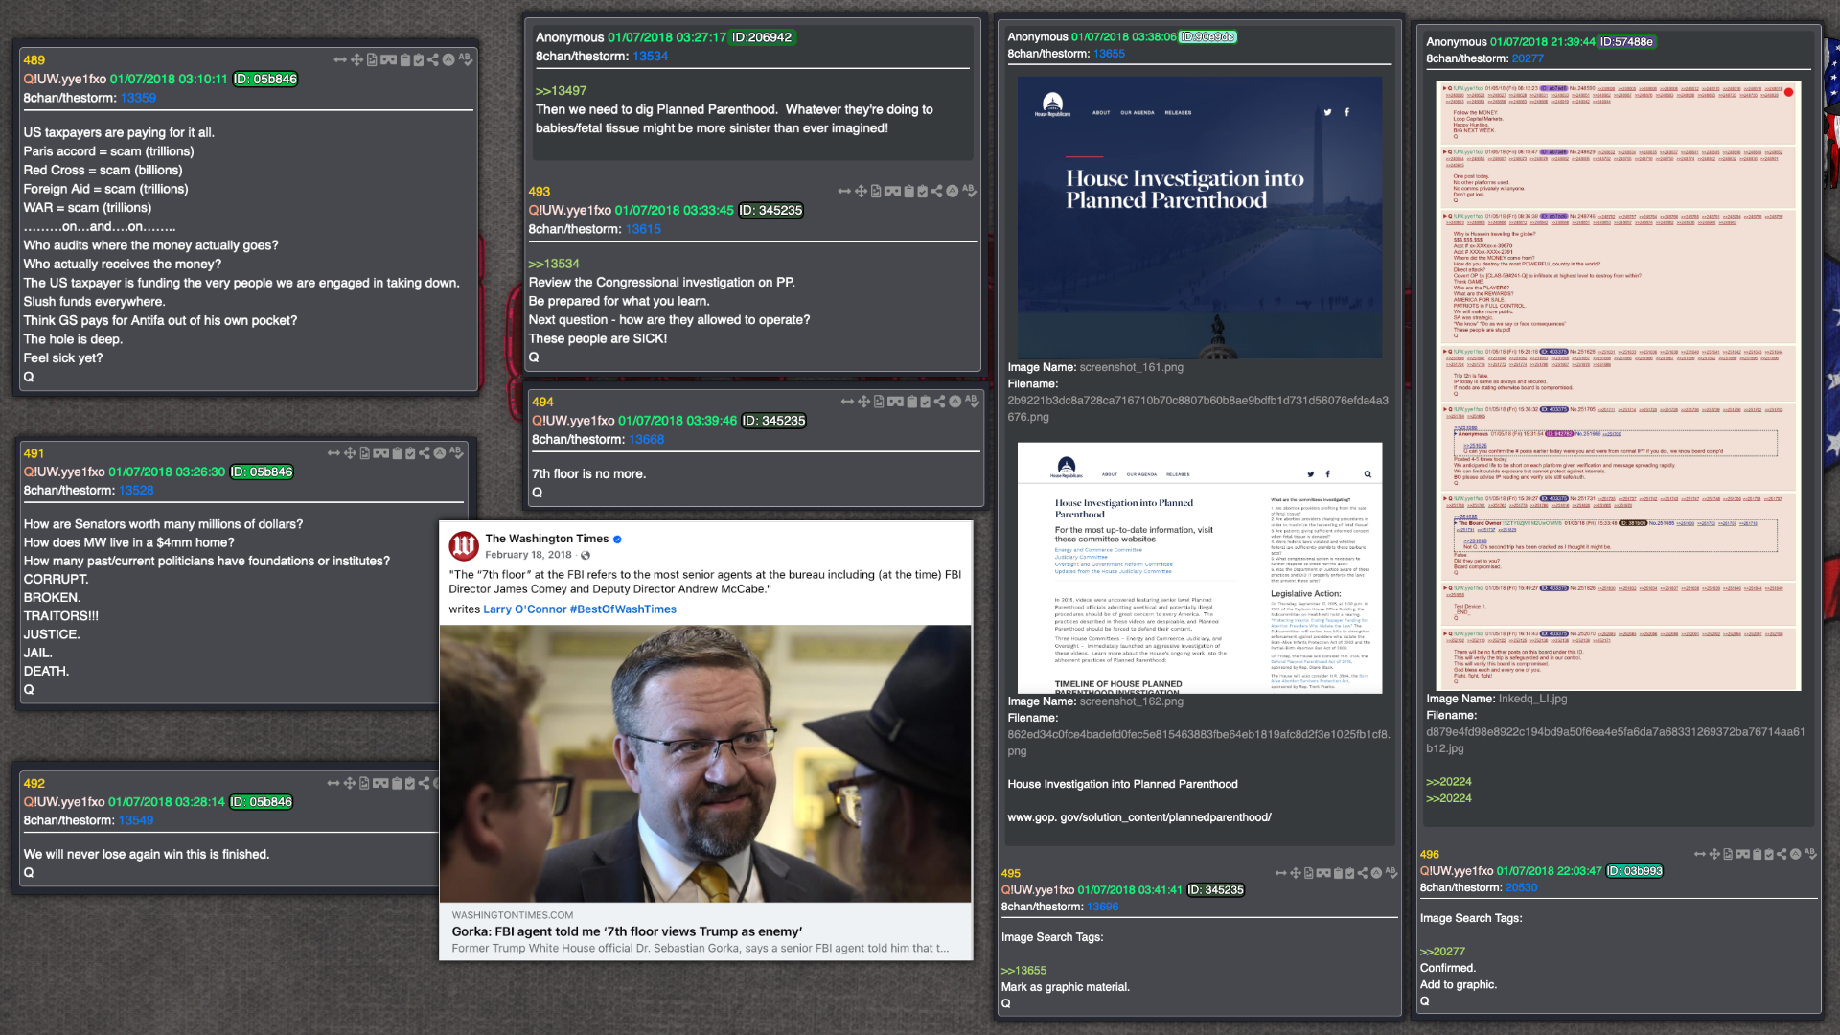This screenshot has height=1035, width=1840.
Task: Click the clipboard checkmark icon on post 489
Action: 419,59
